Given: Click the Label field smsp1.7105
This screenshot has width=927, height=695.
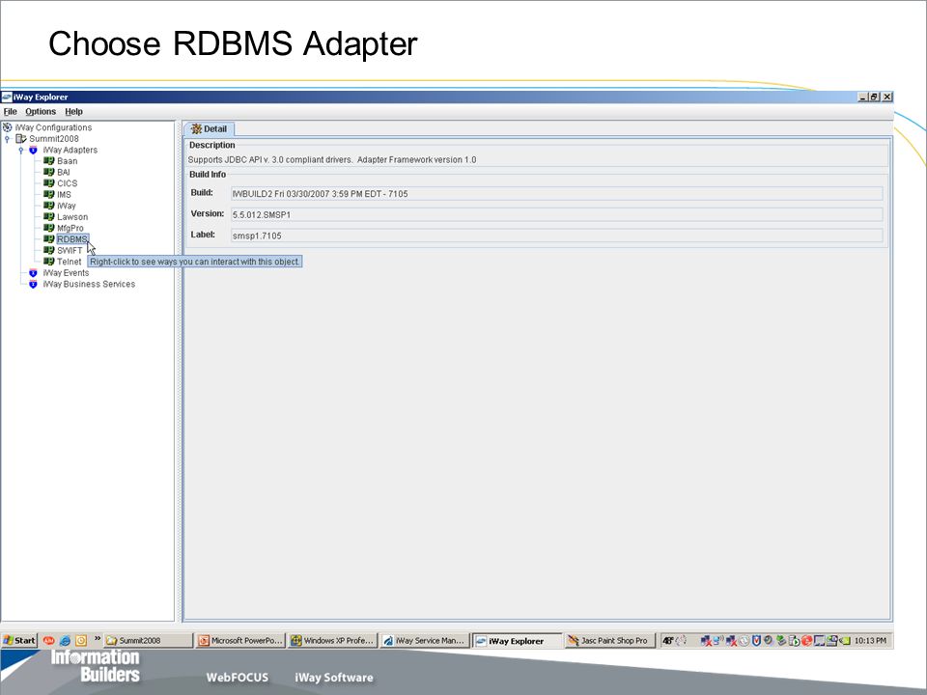Looking at the screenshot, I should (556, 236).
